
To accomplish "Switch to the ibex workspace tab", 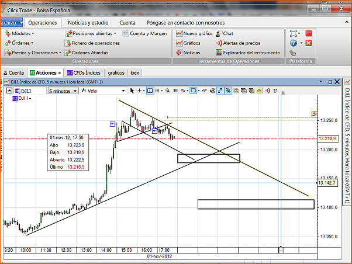I will pos(135,73).
